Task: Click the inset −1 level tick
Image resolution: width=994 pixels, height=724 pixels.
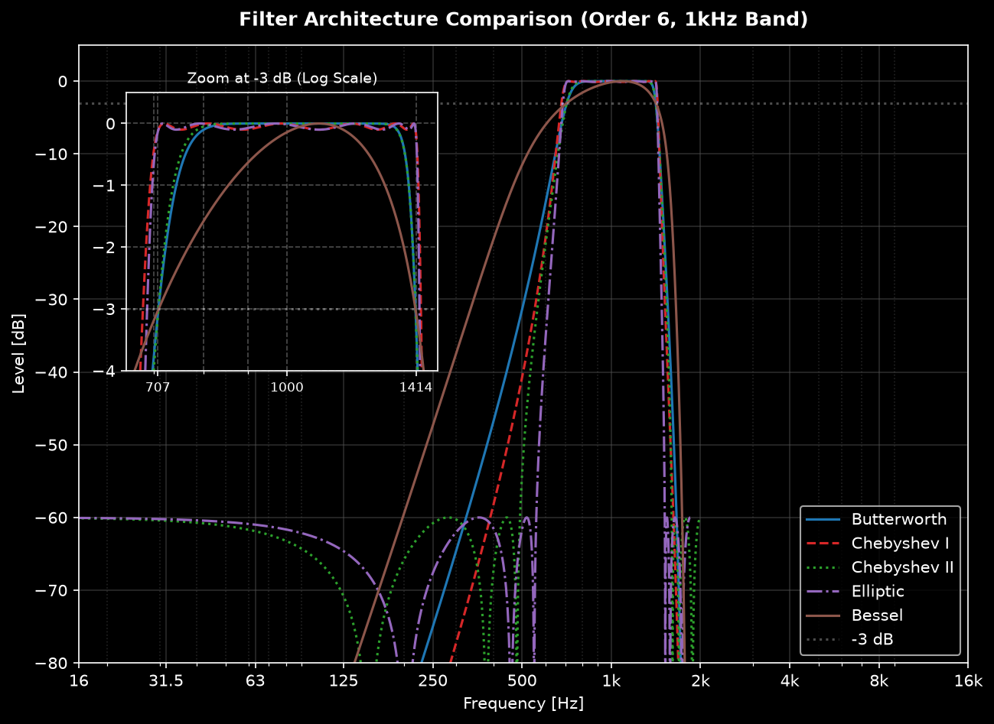Action: [105, 186]
